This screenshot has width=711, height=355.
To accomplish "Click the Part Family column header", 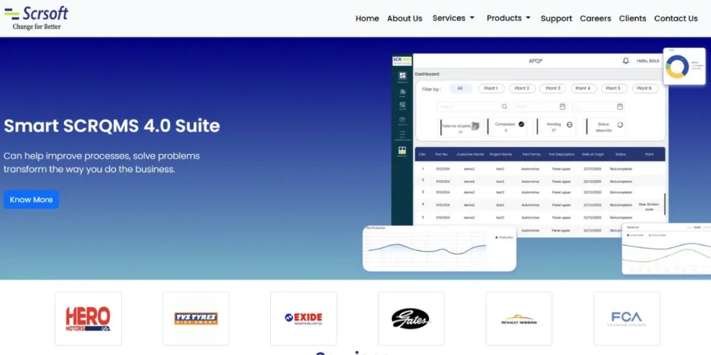I will tap(531, 155).
